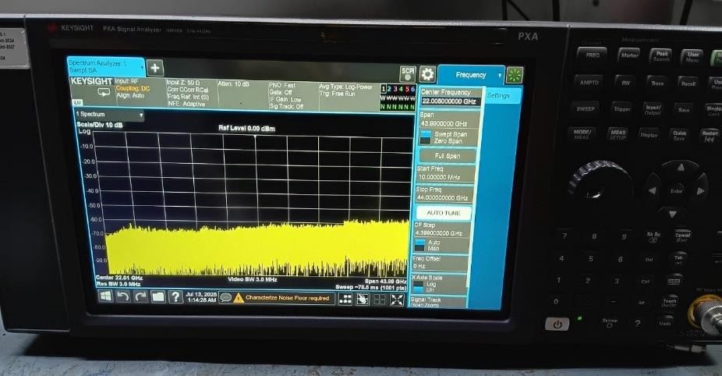
Task: Toggle the X Axis Scale Log/Lin switch
Action: coord(418,286)
